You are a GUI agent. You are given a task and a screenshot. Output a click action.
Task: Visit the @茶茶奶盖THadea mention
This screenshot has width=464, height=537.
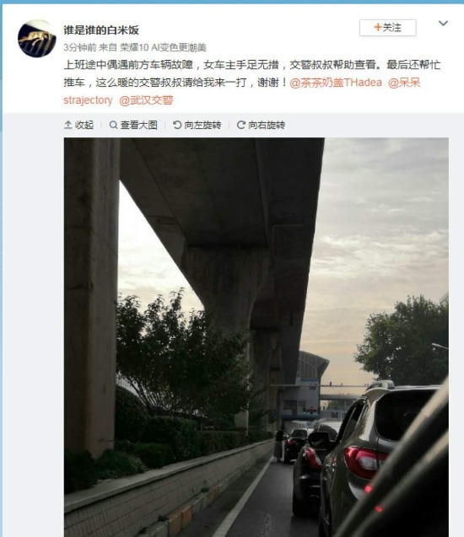click(x=336, y=83)
